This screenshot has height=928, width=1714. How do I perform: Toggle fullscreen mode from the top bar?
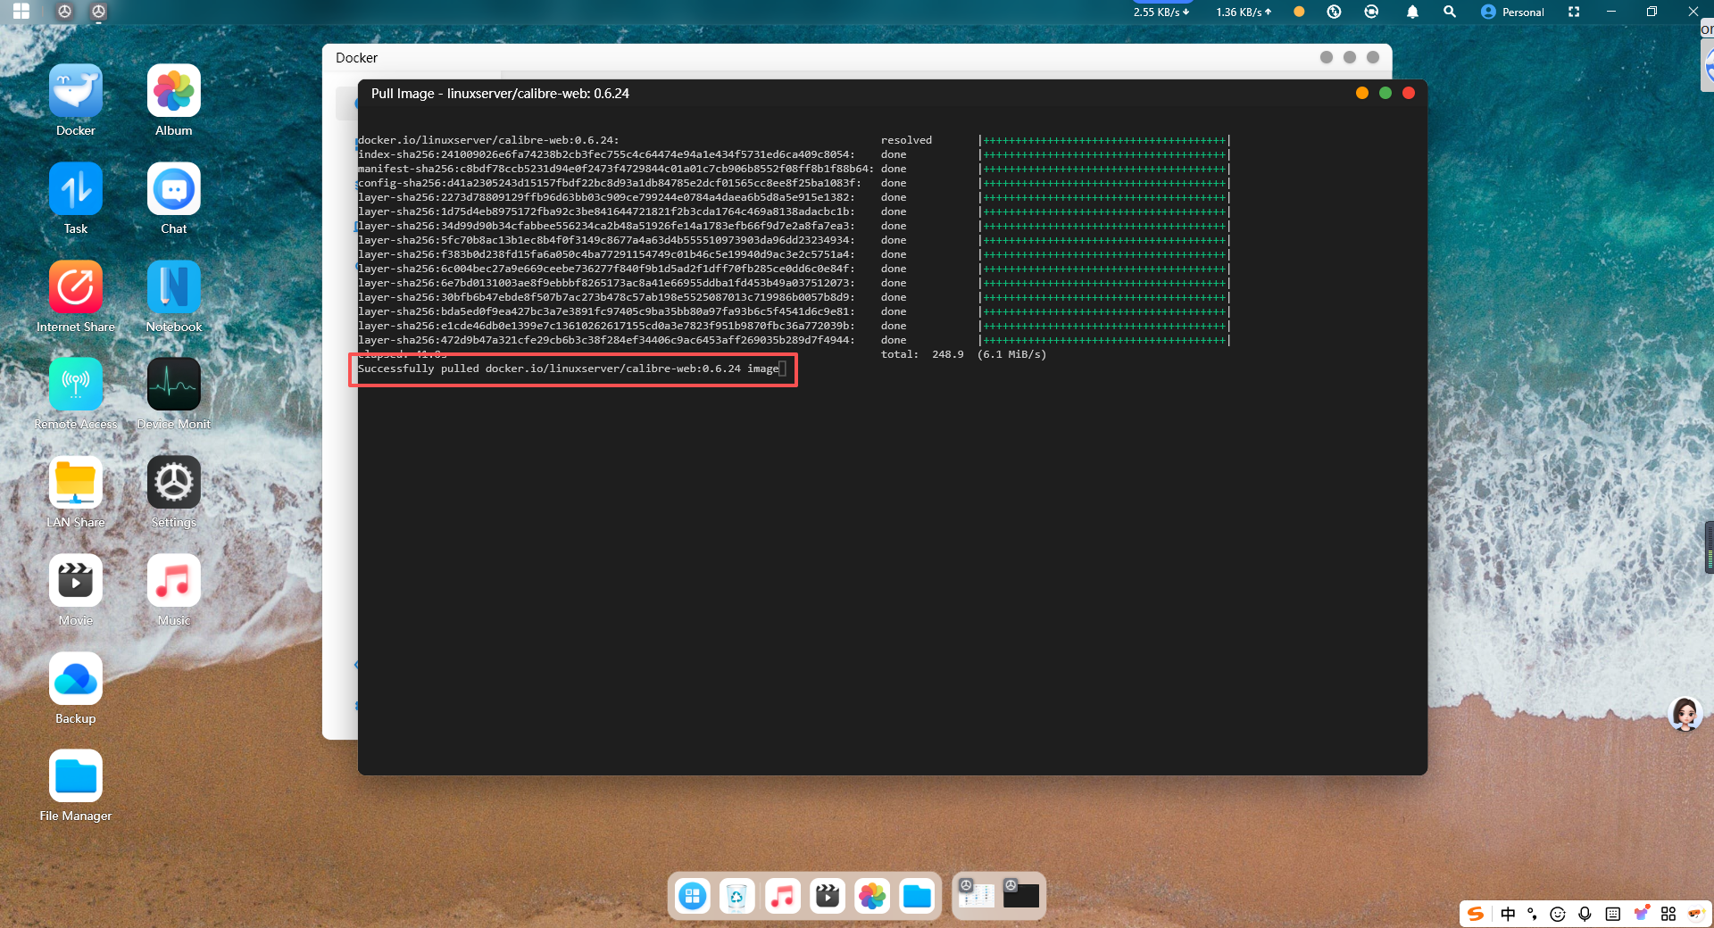click(1574, 12)
